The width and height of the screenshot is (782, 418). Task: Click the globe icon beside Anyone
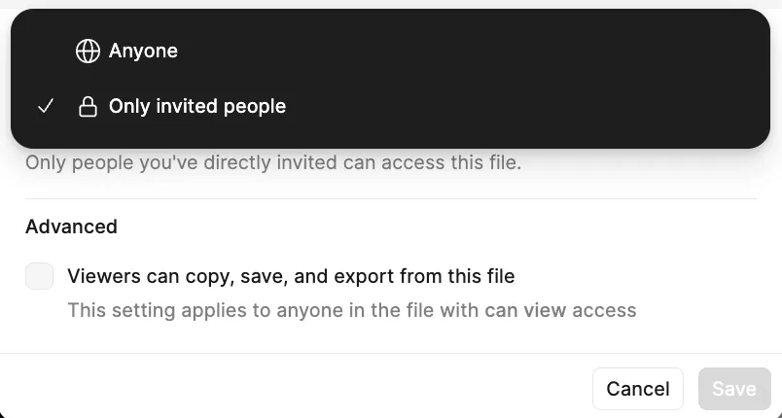coord(88,52)
